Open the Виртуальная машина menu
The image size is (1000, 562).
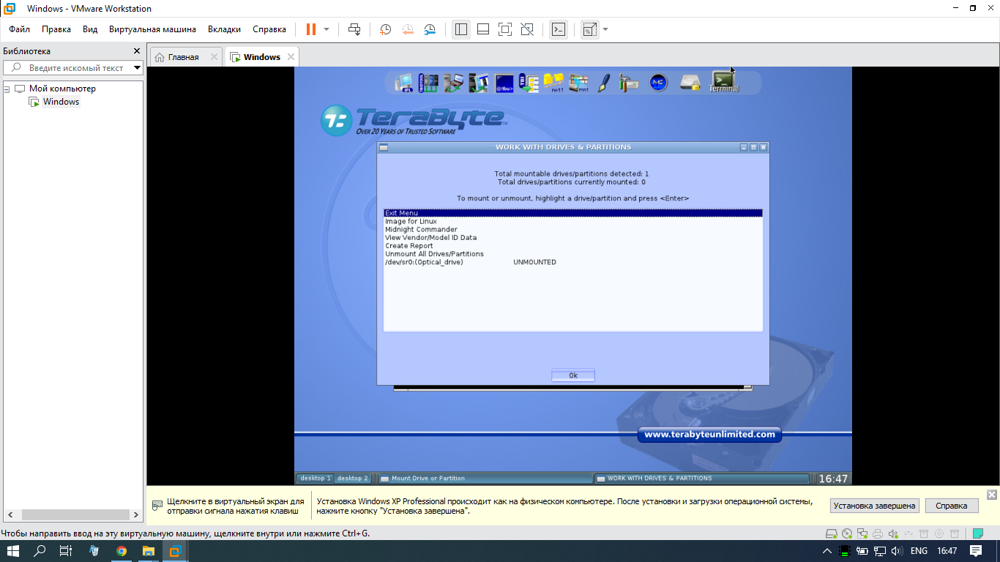(x=152, y=29)
